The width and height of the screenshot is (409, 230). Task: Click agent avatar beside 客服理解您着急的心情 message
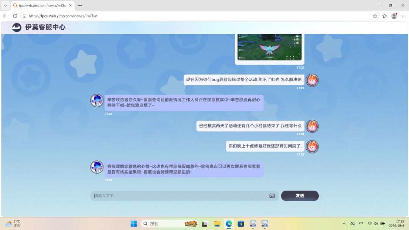pyautogui.click(x=97, y=167)
